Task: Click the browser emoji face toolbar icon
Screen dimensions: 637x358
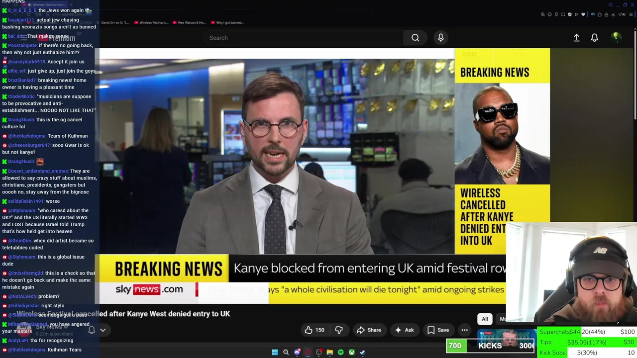Action: tap(550, 14)
